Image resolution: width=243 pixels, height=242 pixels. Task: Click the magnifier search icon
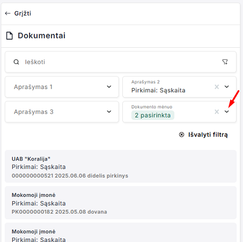click(16, 62)
